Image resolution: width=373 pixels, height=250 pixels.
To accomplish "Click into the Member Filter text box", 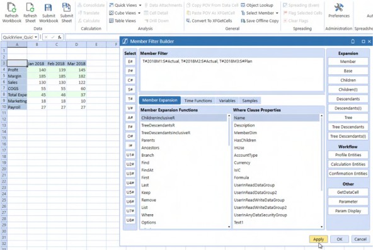I will [232, 74].
